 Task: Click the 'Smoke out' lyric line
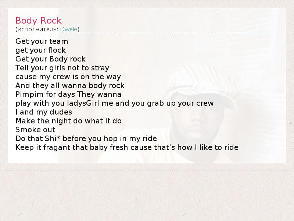(35, 130)
